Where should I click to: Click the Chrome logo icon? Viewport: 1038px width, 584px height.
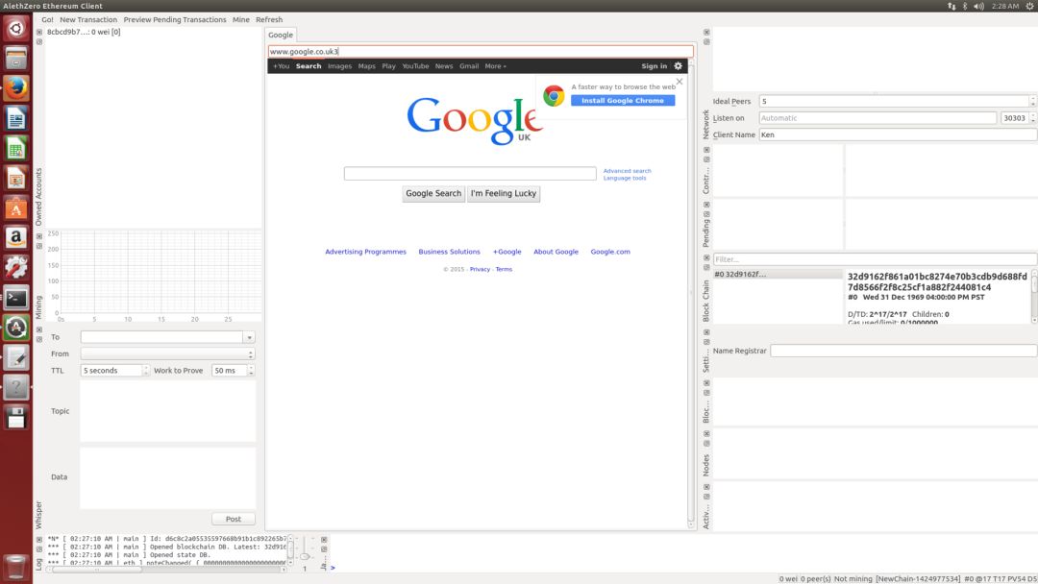click(554, 96)
